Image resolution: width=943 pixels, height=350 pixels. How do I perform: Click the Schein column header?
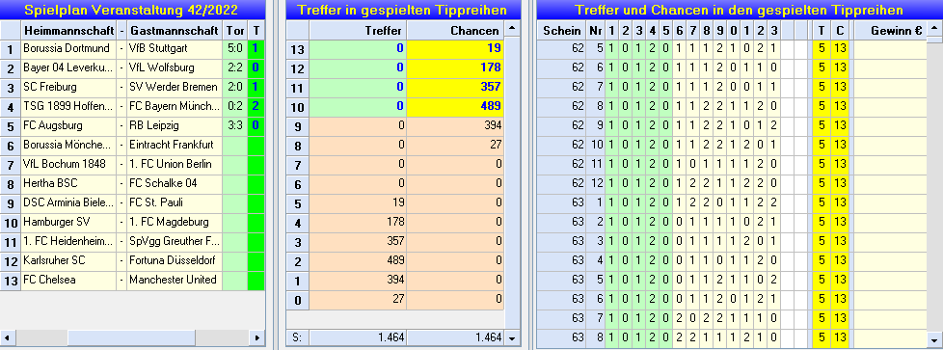point(562,31)
